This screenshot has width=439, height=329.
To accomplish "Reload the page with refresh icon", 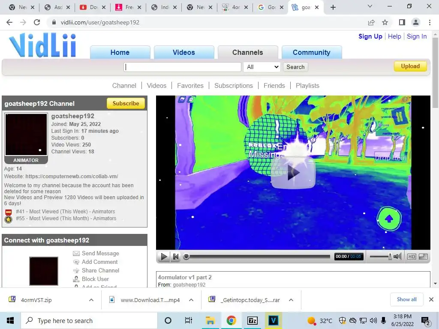I will click(37, 22).
